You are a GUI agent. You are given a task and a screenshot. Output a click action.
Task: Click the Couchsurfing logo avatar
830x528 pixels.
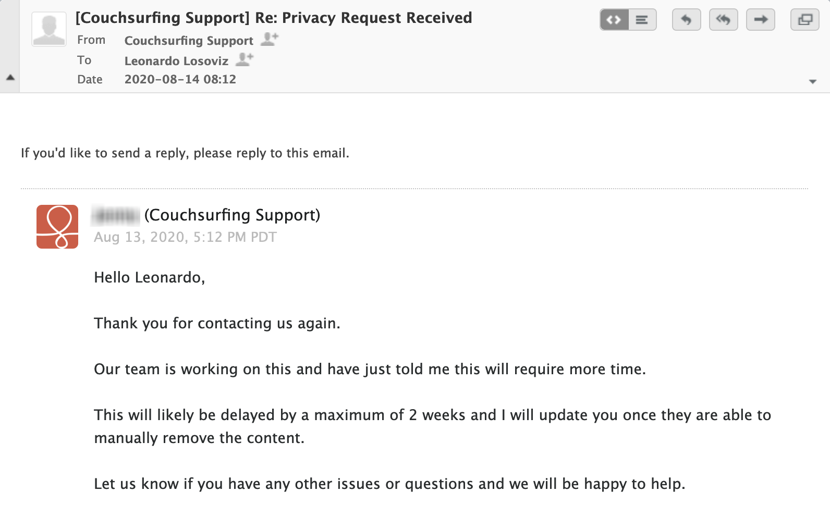(x=57, y=227)
